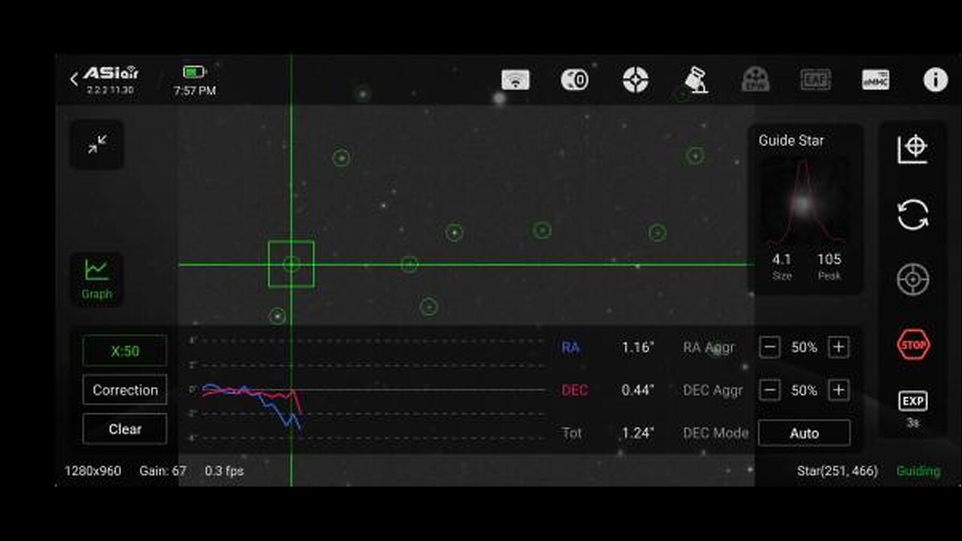Tap the 0.3 fps status text
This screenshot has height=541, width=962.
(224, 471)
